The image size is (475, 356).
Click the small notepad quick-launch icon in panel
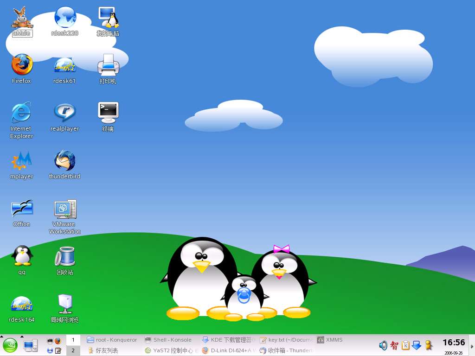[x=58, y=350]
